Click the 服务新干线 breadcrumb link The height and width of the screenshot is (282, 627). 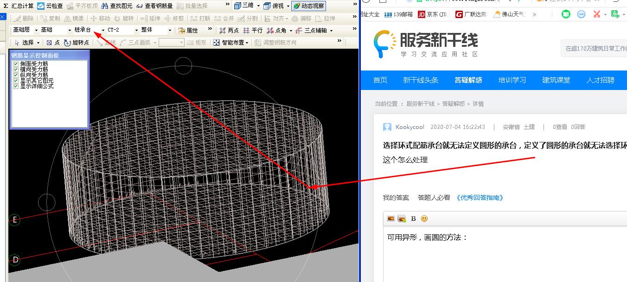coord(420,104)
